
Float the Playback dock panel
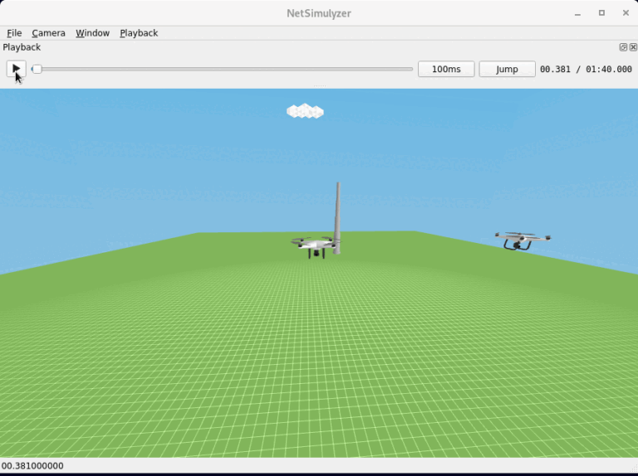click(x=623, y=47)
